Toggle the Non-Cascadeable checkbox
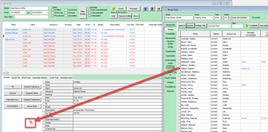This screenshot has width=268, height=132. tap(90, 10)
